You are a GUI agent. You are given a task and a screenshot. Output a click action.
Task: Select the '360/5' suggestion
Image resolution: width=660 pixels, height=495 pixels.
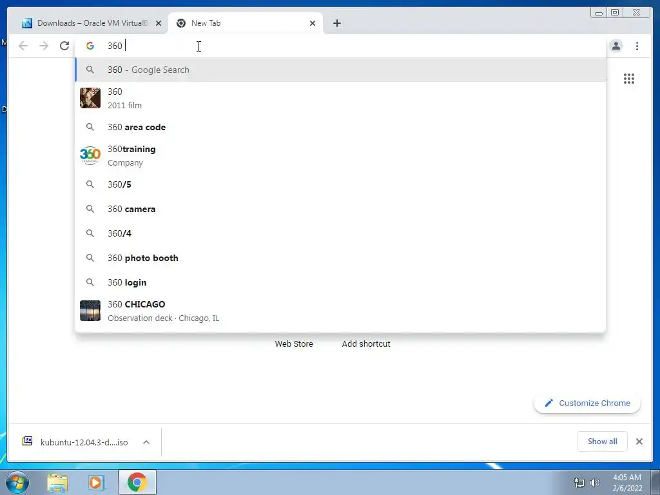coord(340,184)
